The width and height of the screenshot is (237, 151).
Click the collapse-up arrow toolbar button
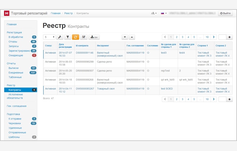pos(132,37)
